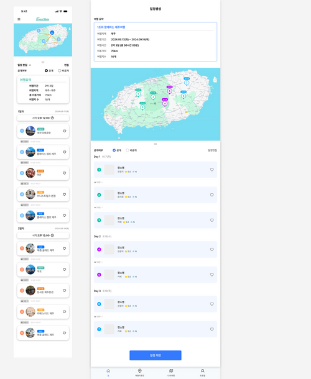
Task: Open the profile tab in the bottom navigation
Action: [x=203, y=372]
